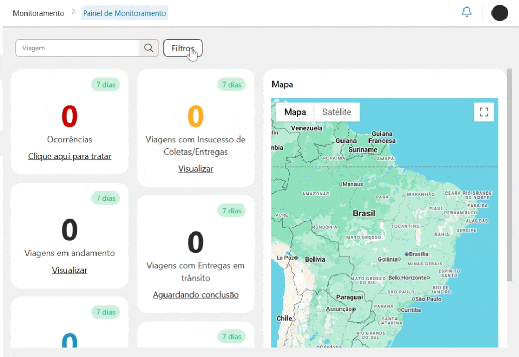The image size is (519, 357).
Task: Expand the map to fullscreen
Action: click(484, 112)
